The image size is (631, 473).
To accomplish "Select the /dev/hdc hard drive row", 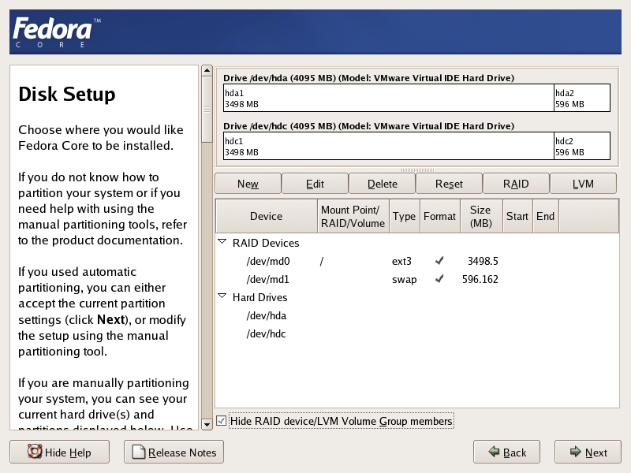I will 417,333.
